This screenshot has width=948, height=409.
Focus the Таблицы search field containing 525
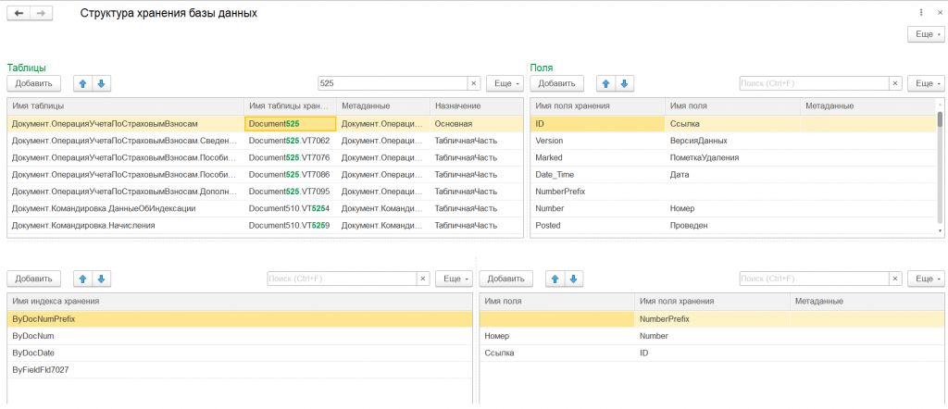pos(393,83)
